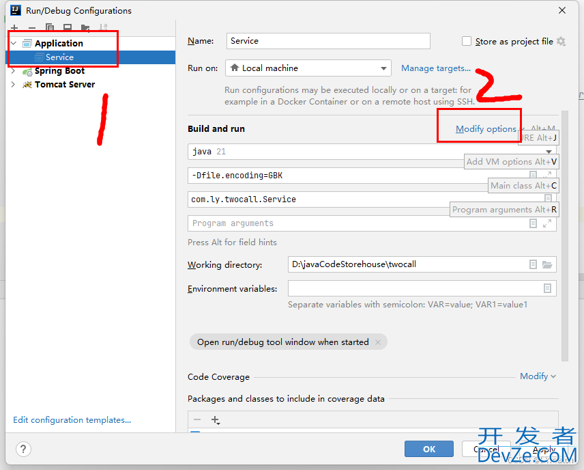Click the 'Press Alt for field hints' text
The image size is (584, 470).
click(232, 243)
